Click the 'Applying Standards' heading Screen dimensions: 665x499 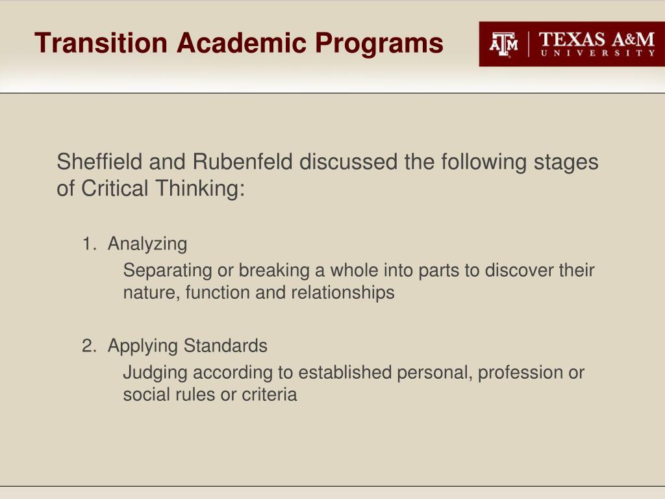point(188,346)
